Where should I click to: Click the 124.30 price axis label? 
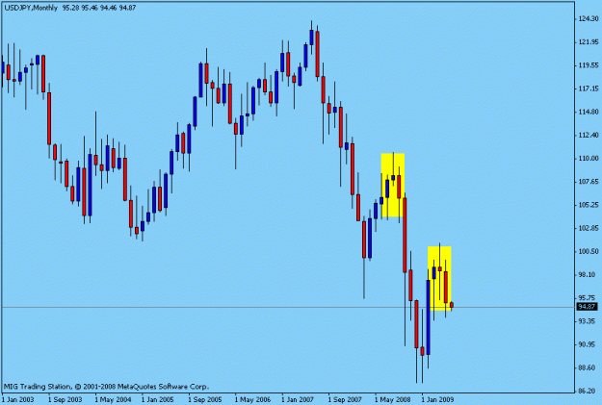(589, 18)
